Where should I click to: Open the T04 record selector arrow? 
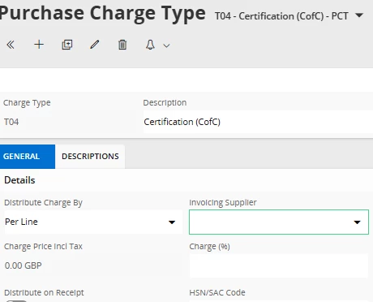click(x=359, y=15)
